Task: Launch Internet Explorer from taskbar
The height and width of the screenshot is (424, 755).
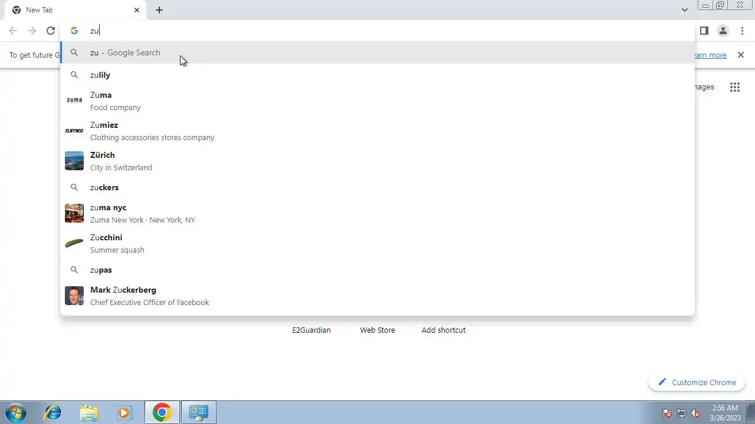Action: [53, 413]
